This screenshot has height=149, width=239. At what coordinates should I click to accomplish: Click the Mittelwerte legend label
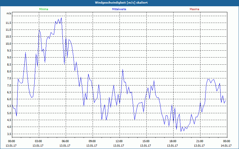119,9
